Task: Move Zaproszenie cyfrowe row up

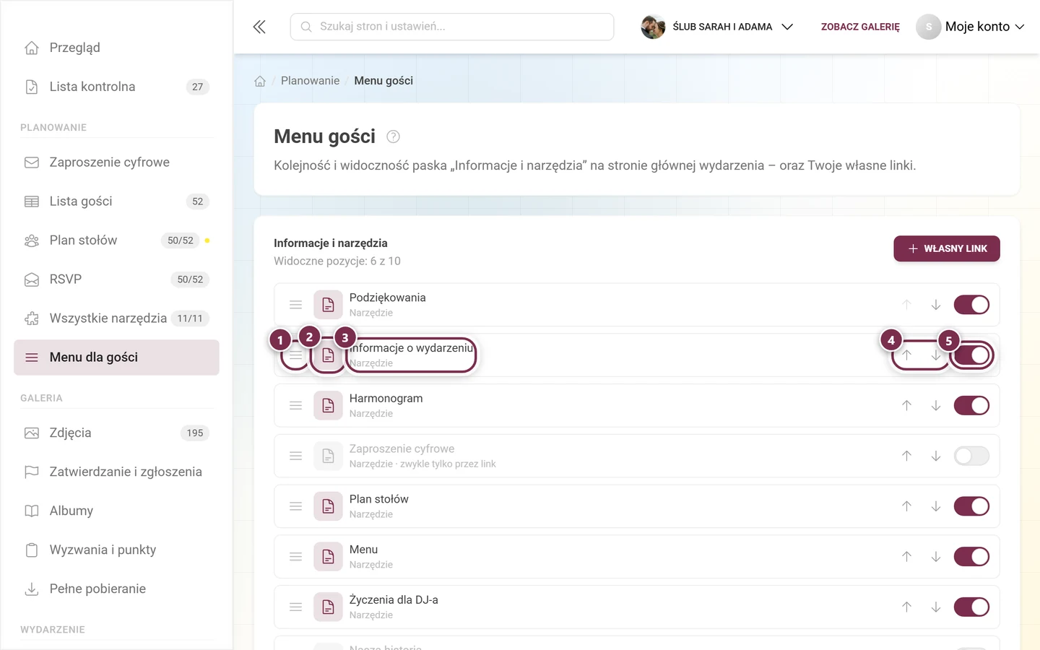Action: coord(906,456)
